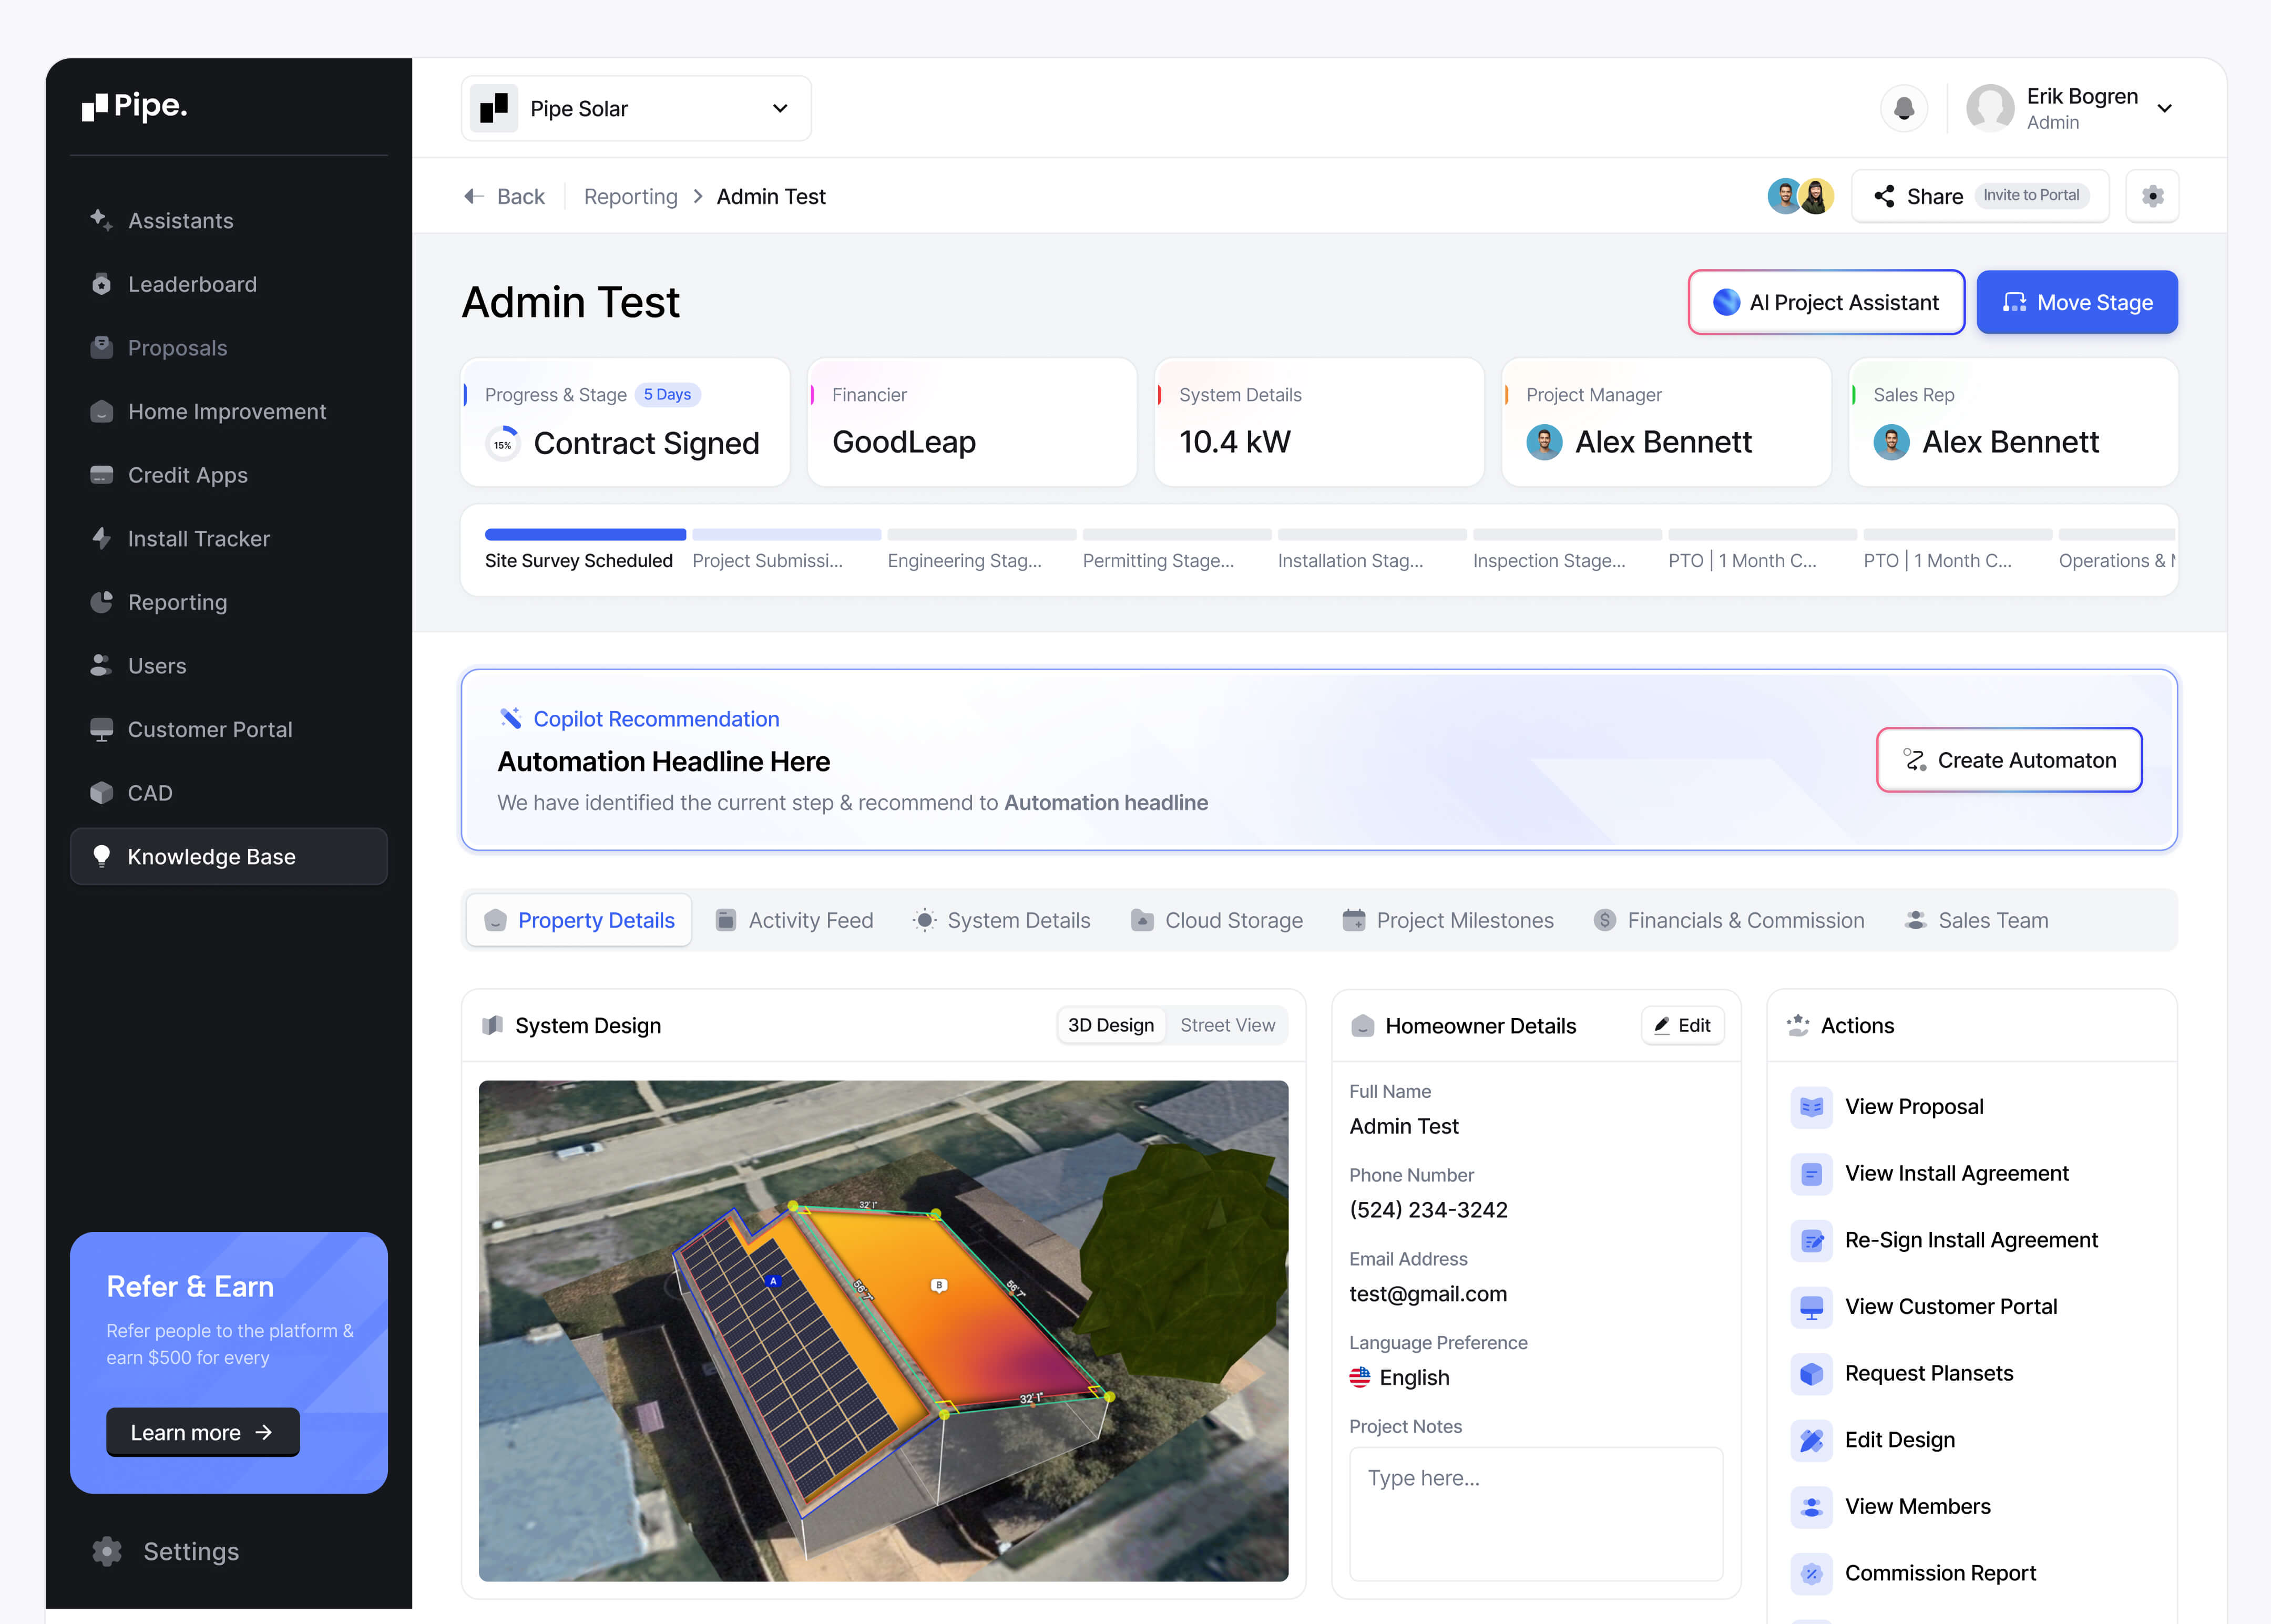The image size is (2271, 1624).
Task: Click the Home Improvement house icon
Action: click(x=101, y=411)
